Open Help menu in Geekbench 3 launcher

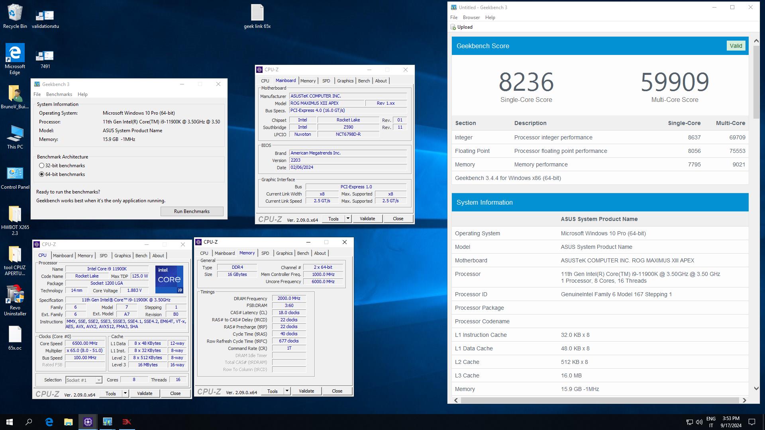point(82,94)
